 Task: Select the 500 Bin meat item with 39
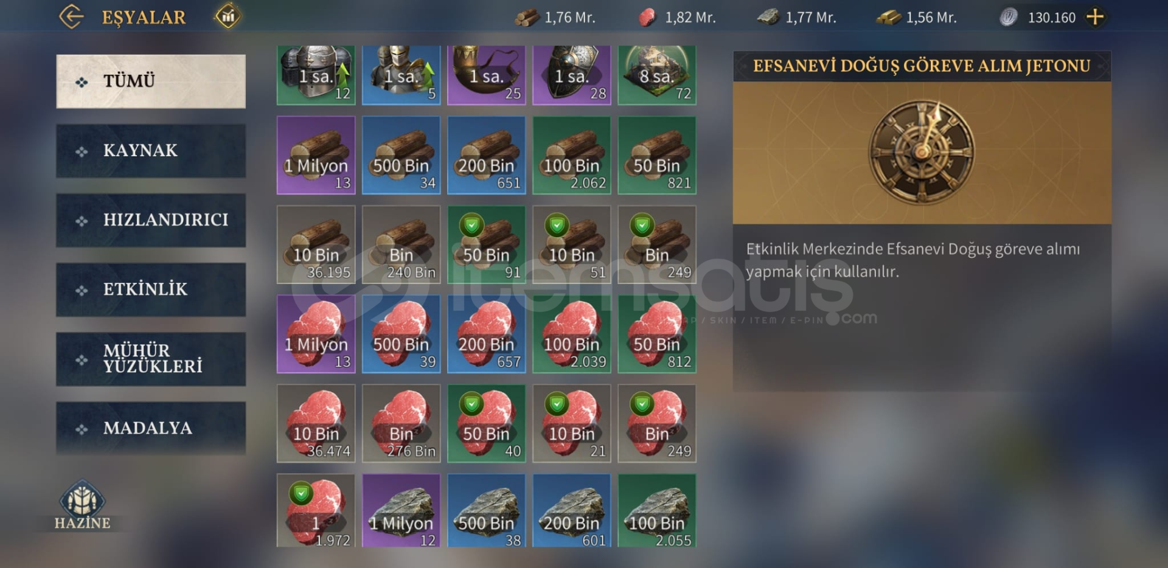click(x=401, y=334)
